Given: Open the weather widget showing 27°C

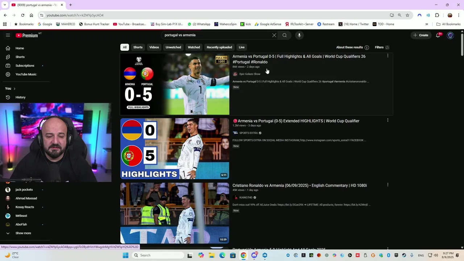Looking at the screenshot, I should (12, 255).
